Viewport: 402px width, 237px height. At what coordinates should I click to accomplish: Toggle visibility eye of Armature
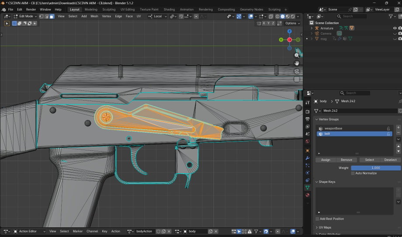tap(395, 28)
